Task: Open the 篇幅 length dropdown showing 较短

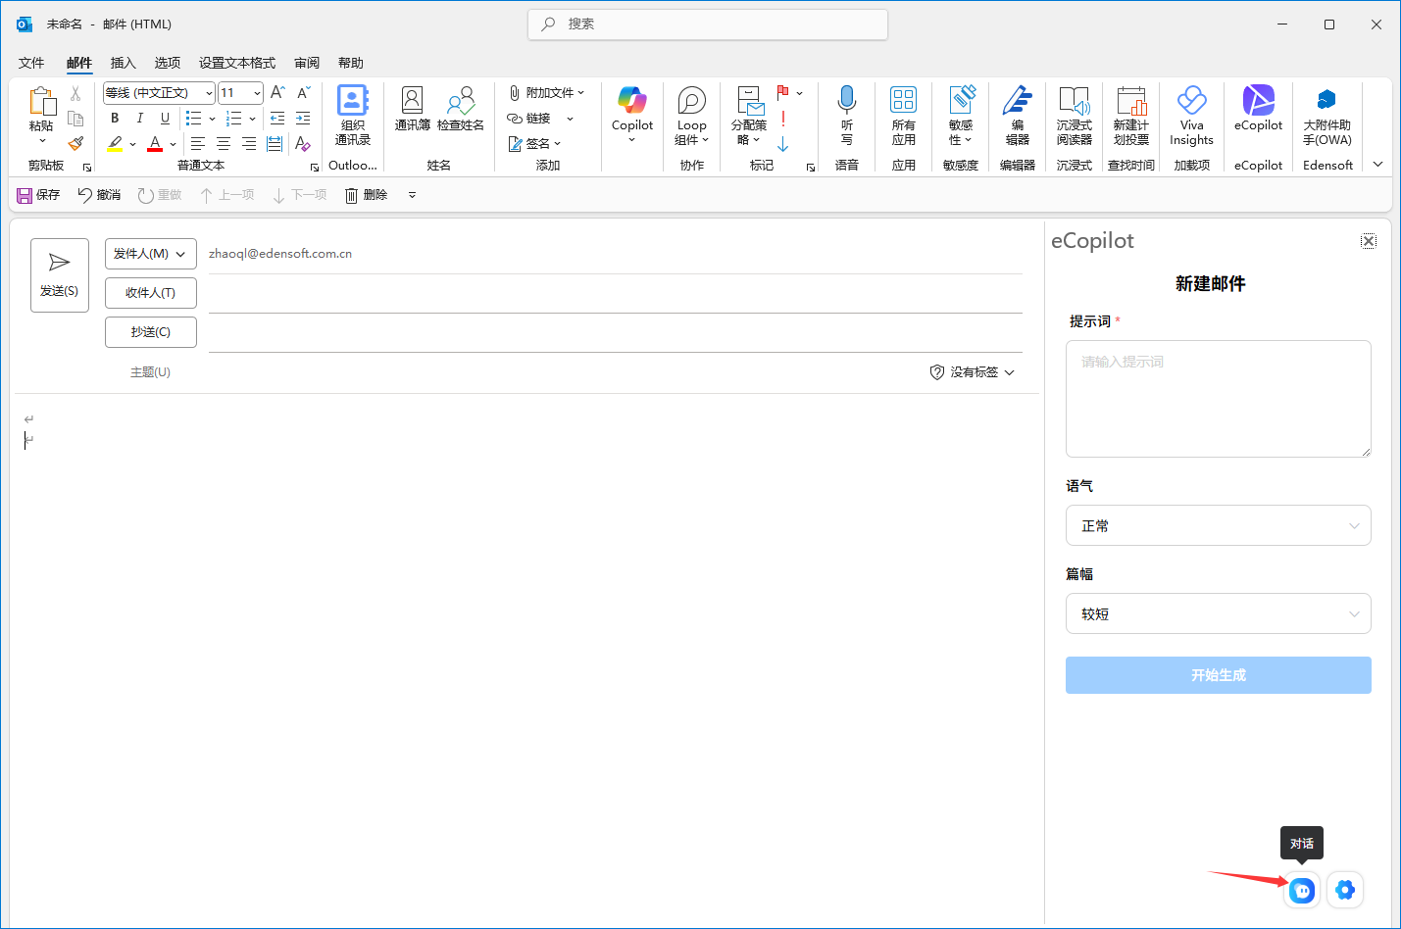Action: click(1218, 613)
